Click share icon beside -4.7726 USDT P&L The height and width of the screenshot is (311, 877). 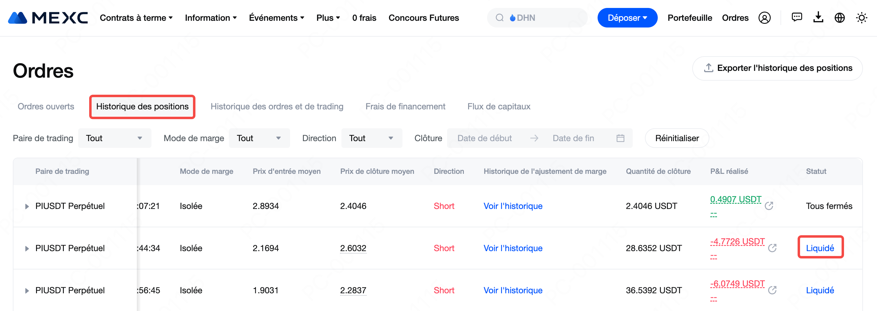pyautogui.click(x=772, y=248)
